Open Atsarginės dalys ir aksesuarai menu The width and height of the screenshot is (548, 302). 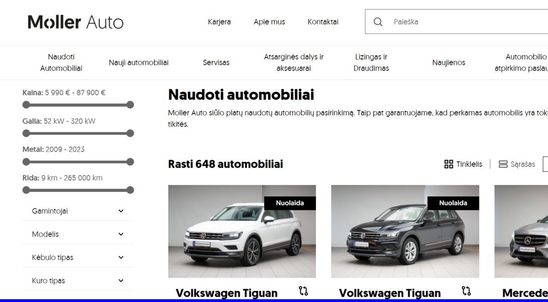[293, 63]
